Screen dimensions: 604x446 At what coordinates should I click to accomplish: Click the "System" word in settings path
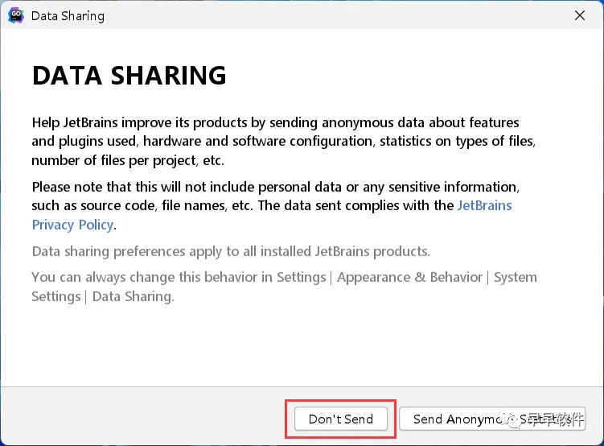point(515,277)
